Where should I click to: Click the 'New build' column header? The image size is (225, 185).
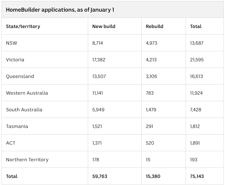coord(104,27)
